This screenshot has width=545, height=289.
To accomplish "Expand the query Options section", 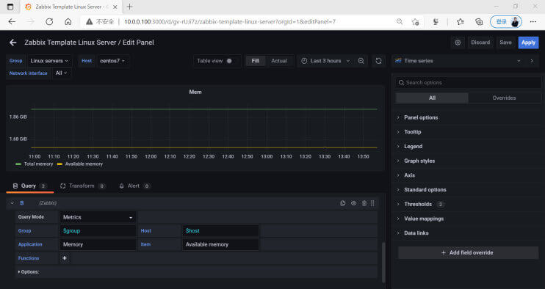I will point(29,272).
